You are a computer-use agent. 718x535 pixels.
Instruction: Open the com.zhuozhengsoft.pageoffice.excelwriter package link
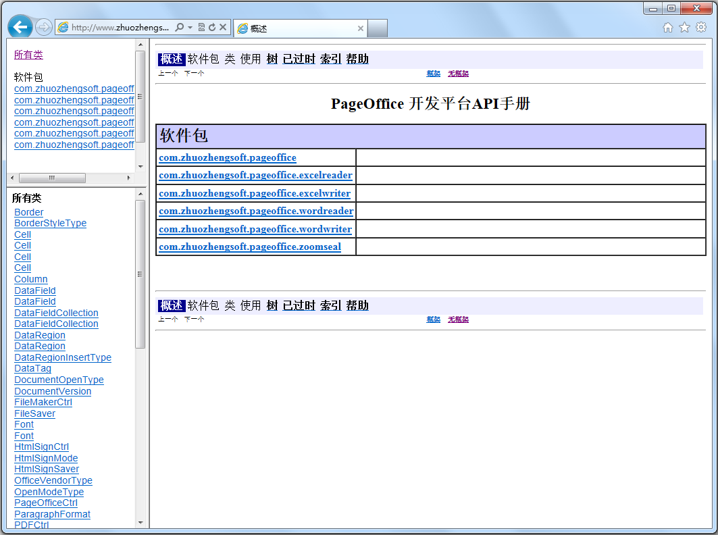[255, 193]
